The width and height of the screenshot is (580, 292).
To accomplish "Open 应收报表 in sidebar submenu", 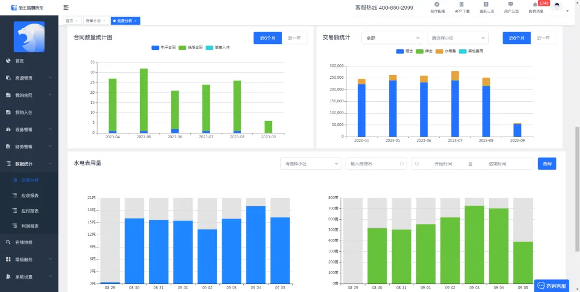I will (x=30, y=196).
